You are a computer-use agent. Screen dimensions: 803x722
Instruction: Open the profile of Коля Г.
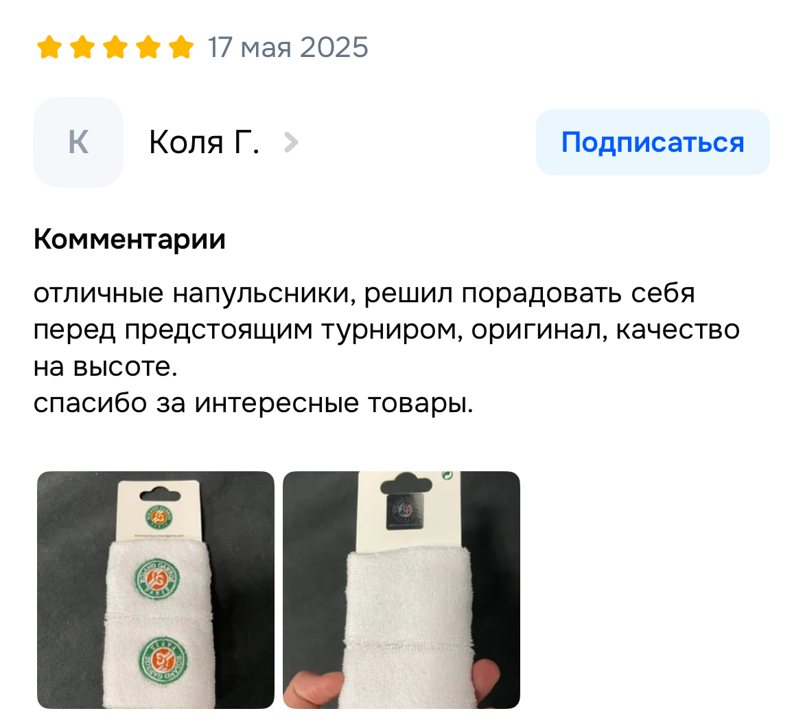click(x=204, y=142)
